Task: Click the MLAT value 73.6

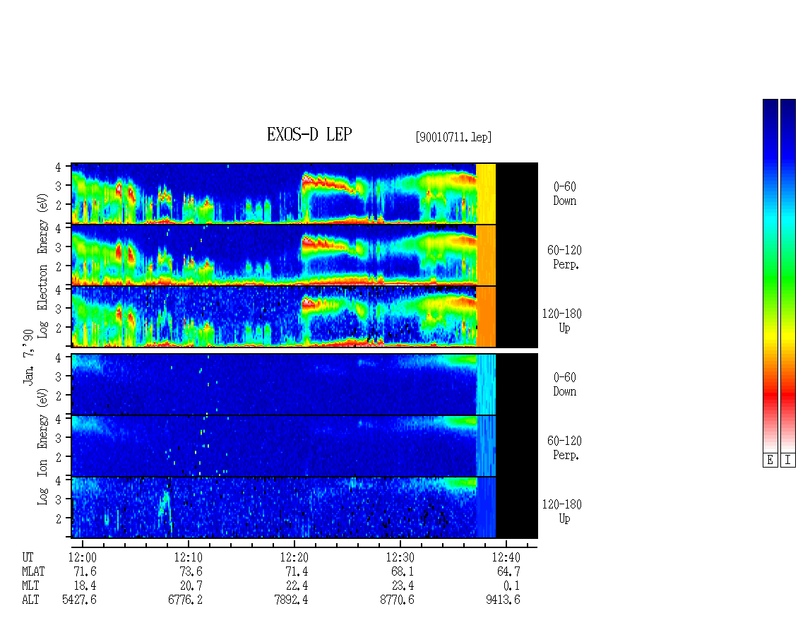Action: pos(191,571)
